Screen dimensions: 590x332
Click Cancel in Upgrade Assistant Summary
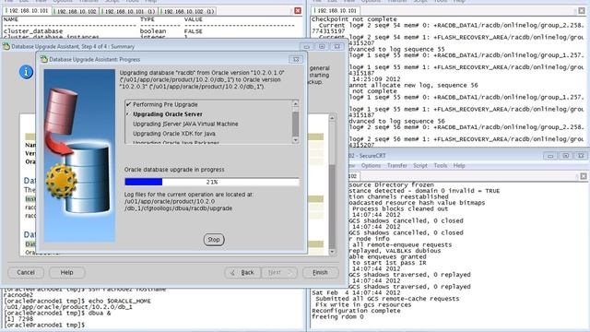(26, 272)
